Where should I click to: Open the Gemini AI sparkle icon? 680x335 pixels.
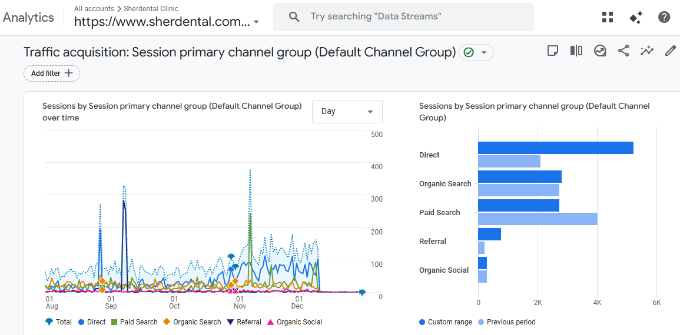point(636,17)
